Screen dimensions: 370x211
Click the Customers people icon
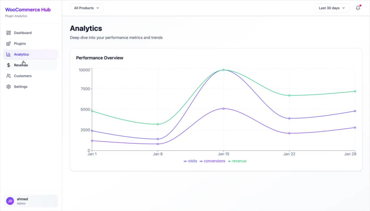9,76
